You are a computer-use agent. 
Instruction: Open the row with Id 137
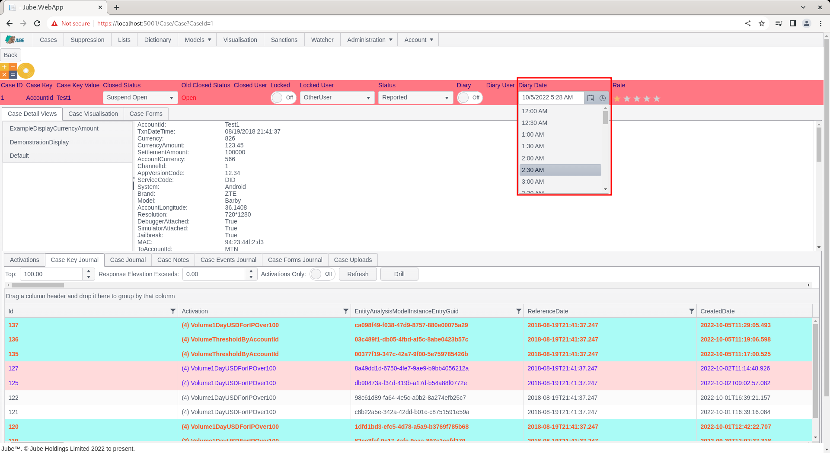(409, 325)
